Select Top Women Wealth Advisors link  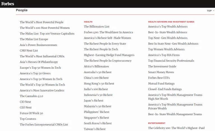coord(166,49)
